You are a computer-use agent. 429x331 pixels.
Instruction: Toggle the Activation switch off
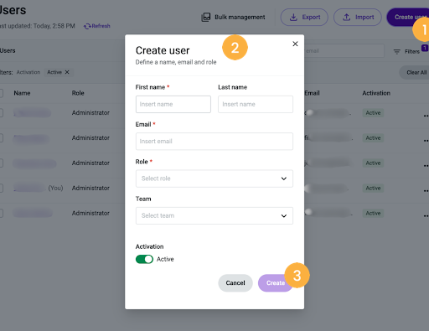pos(144,259)
